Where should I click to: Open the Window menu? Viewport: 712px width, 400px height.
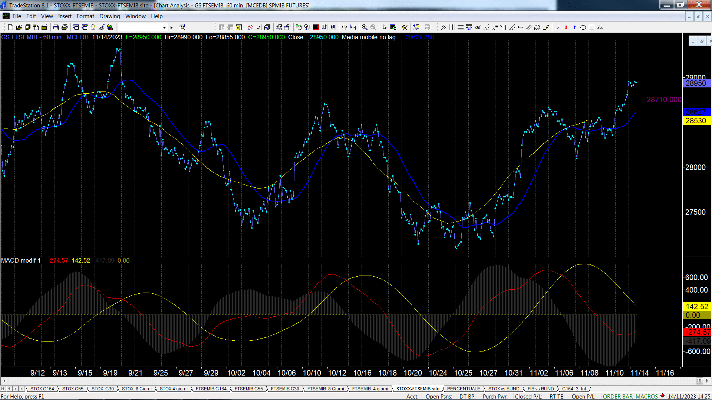[x=135, y=16]
